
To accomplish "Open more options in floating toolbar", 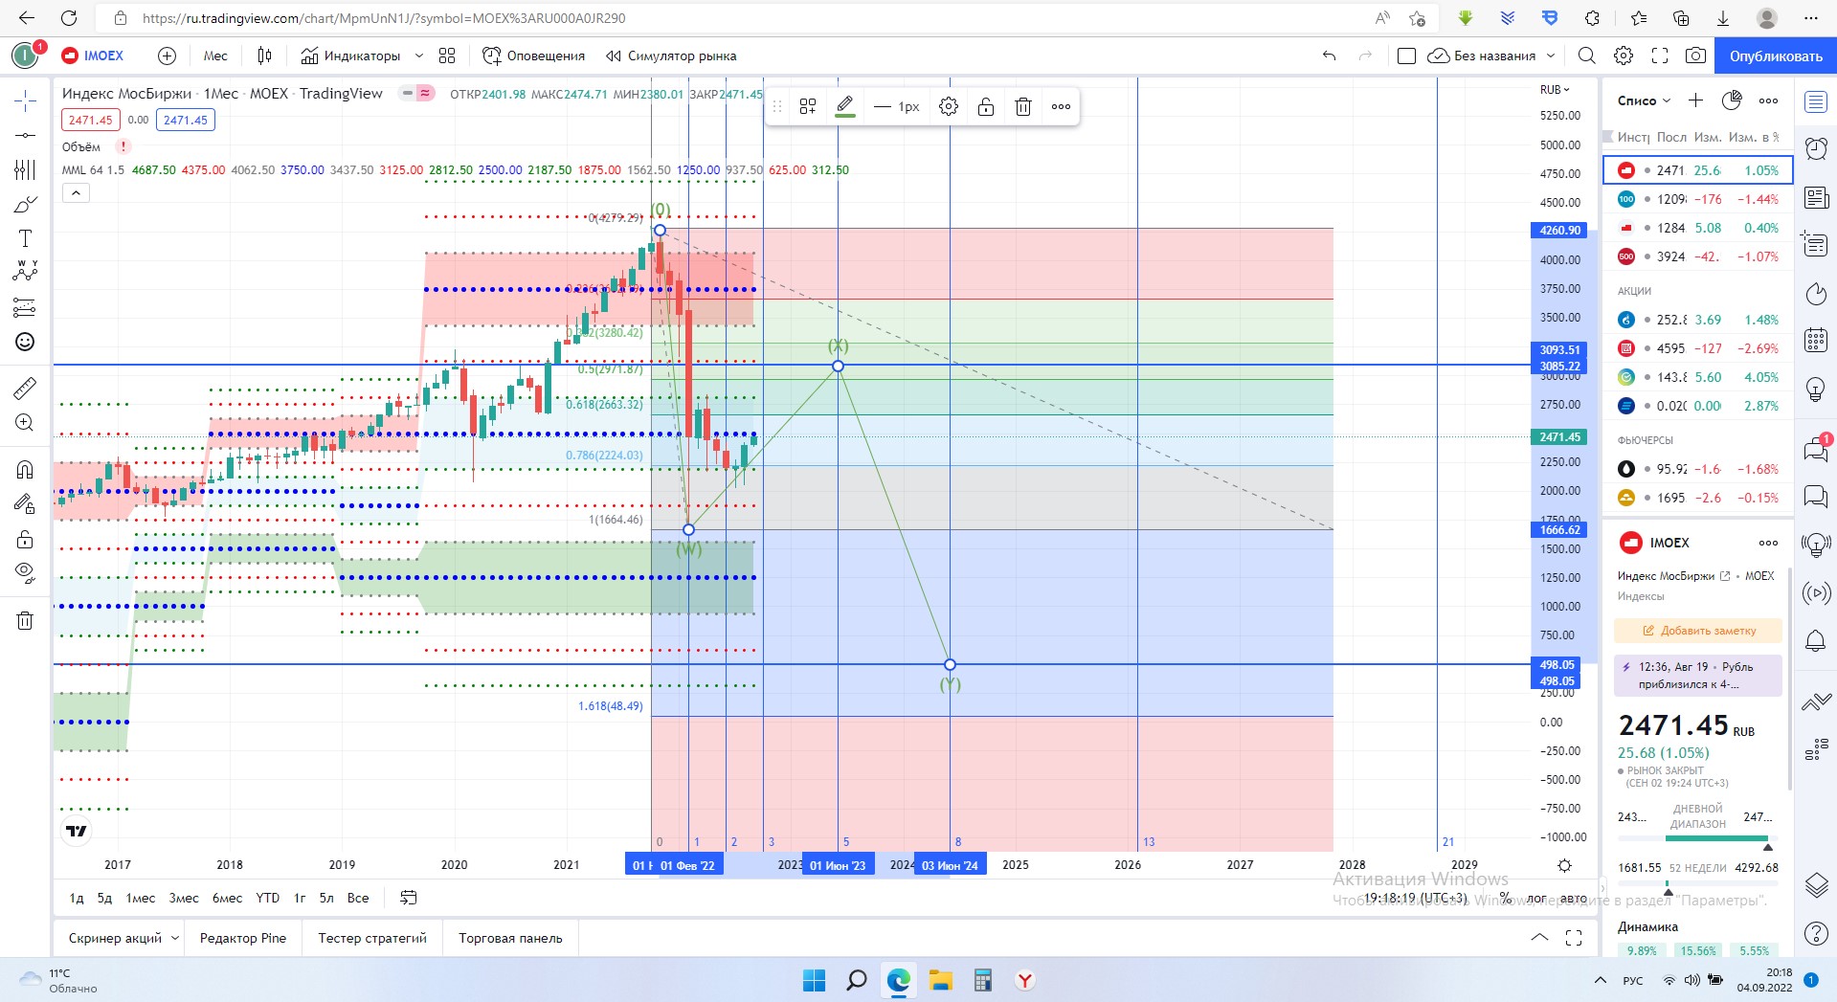I will coord(1061,106).
